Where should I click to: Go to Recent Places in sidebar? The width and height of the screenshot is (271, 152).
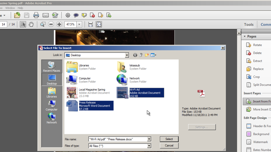[x=51, y=67]
